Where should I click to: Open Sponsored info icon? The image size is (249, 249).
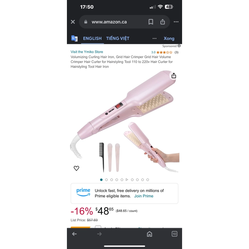(x=179, y=46)
